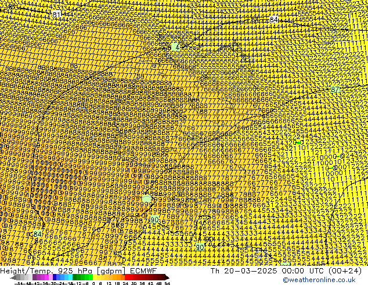Click the 'Th' weekday abbreviation

click(x=215, y=271)
